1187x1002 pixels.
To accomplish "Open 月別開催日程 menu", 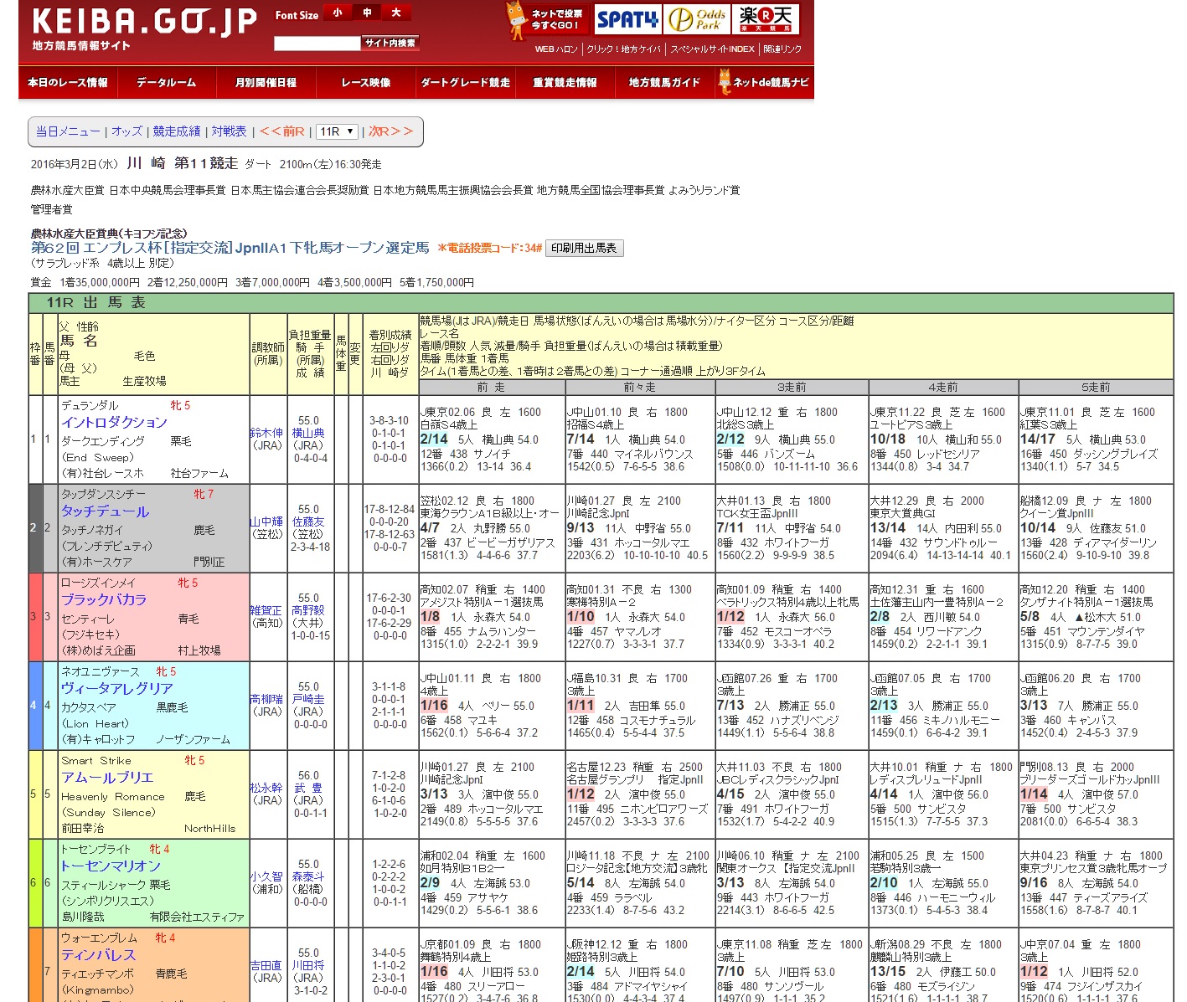I will 266,82.
